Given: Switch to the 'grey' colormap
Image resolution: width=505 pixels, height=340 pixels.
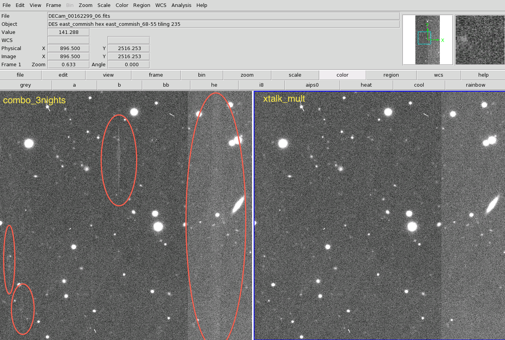Looking at the screenshot, I should point(25,85).
